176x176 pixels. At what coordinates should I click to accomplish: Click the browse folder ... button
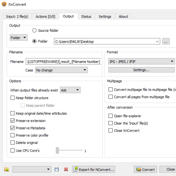click(166, 42)
